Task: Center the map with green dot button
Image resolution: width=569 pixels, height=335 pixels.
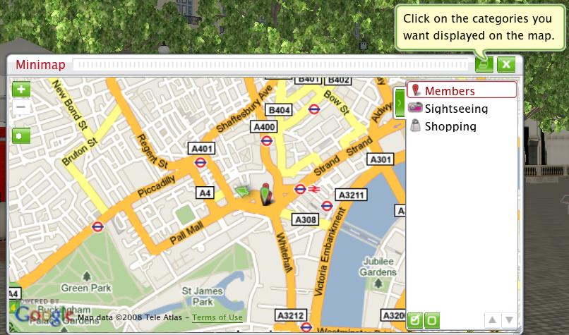Action: (x=21, y=136)
